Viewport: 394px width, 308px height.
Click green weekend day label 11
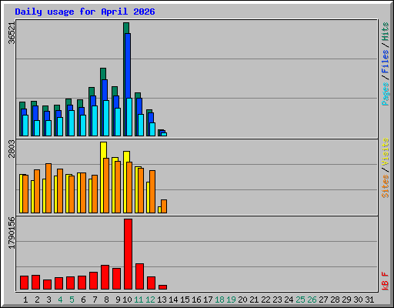point(139,300)
